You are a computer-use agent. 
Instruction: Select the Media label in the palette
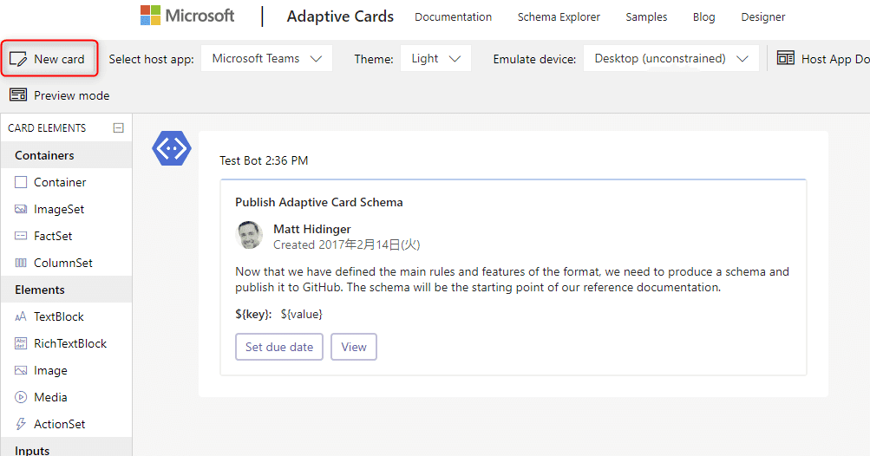(x=50, y=397)
